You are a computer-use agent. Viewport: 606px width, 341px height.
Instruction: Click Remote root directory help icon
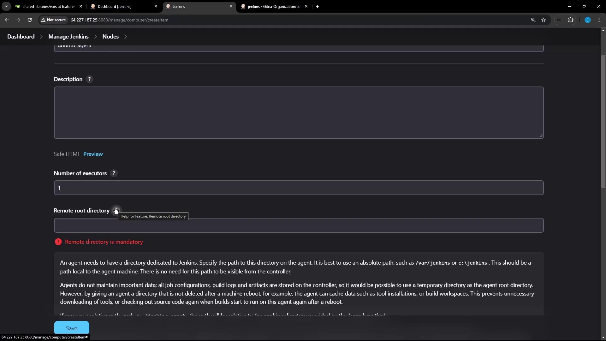(x=116, y=210)
